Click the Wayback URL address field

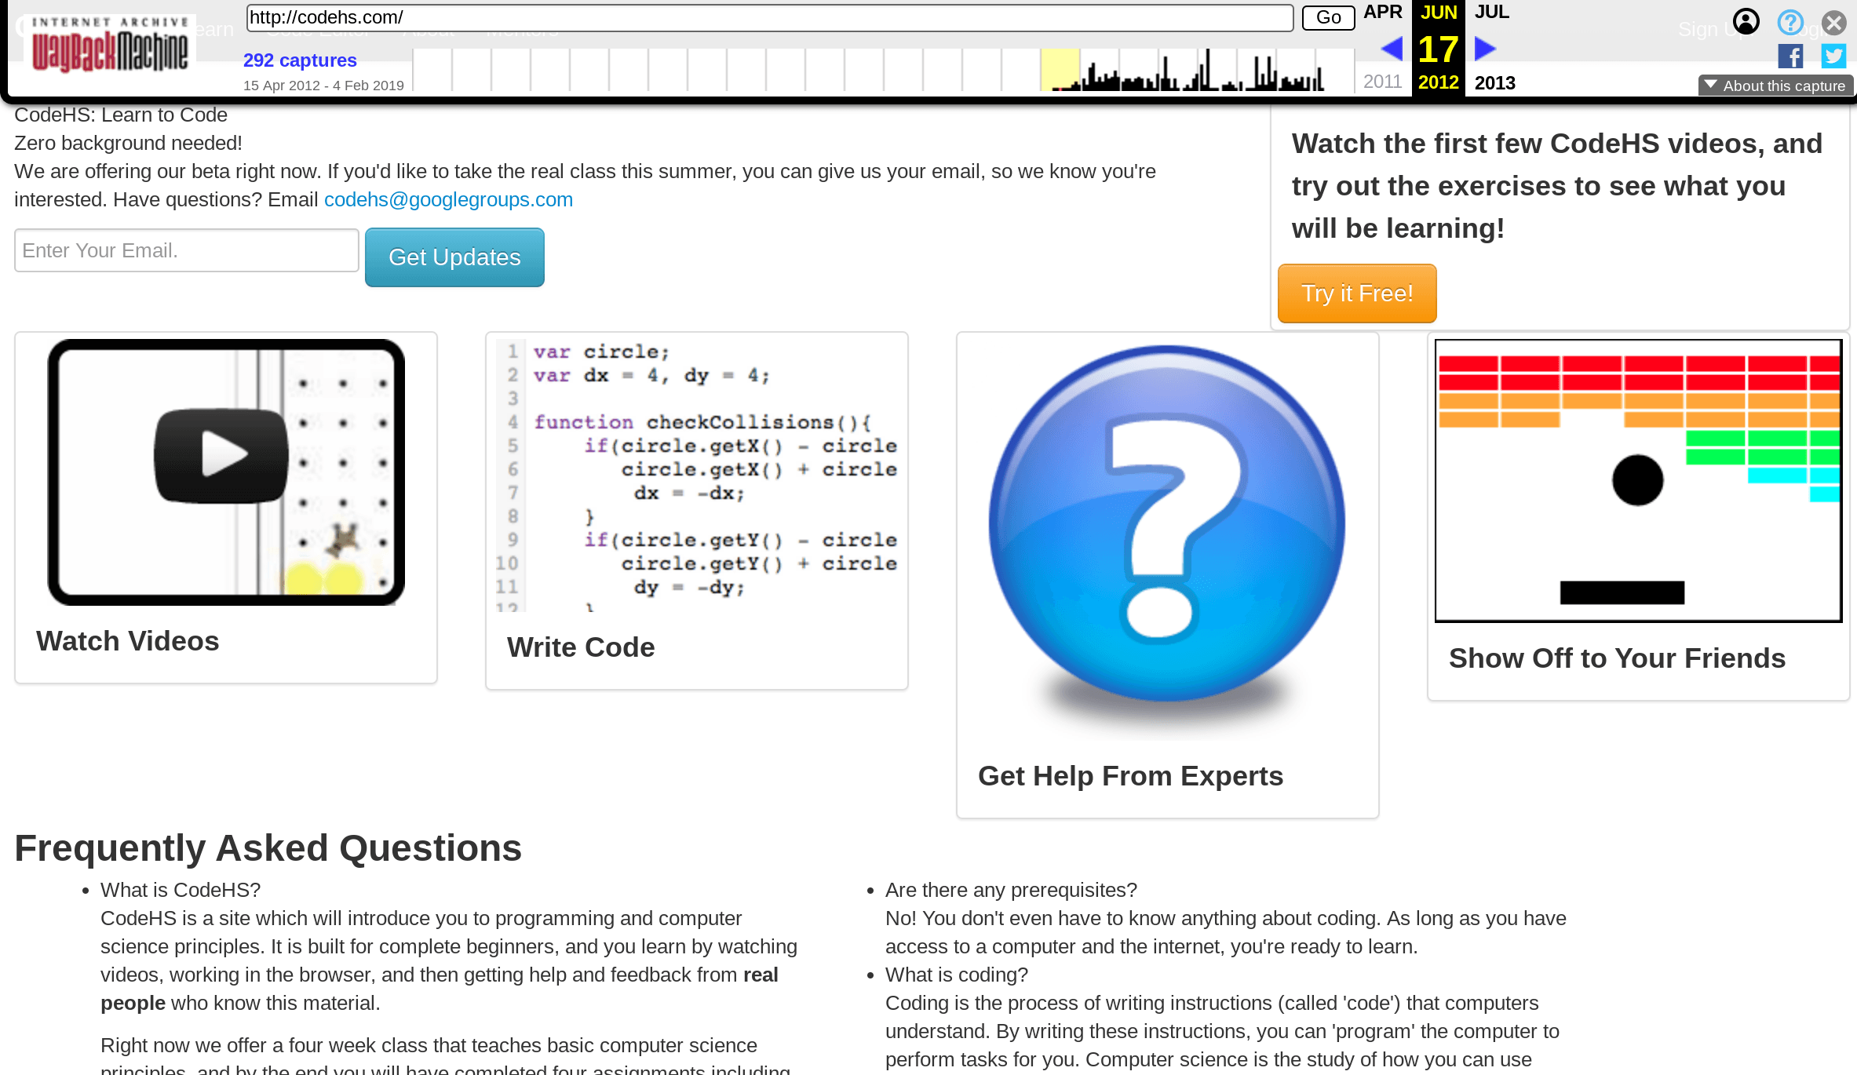tap(769, 17)
